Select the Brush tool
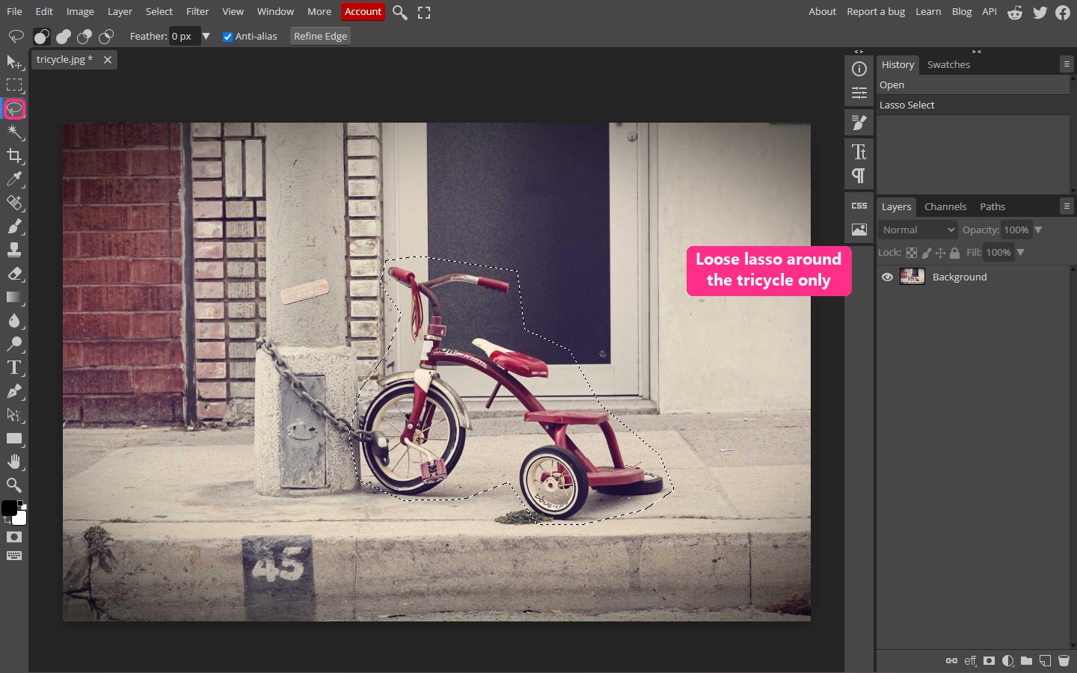The height and width of the screenshot is (673, 1077). point(14,227)
